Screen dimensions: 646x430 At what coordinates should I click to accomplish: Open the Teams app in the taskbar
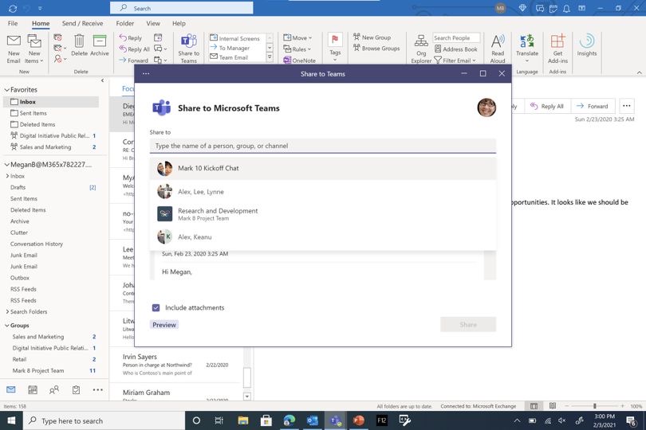335,420
